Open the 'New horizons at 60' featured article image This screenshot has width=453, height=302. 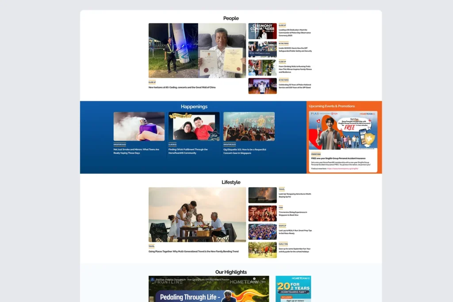click(197, 50)
